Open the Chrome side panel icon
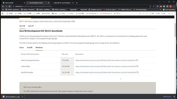Image resolution: width=177 pixels, height=99 pixels. (167, 6)
